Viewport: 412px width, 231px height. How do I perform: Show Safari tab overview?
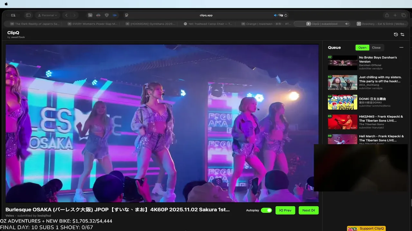[403, 15]
